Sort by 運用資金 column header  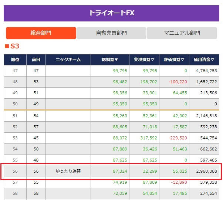(204, 60)
